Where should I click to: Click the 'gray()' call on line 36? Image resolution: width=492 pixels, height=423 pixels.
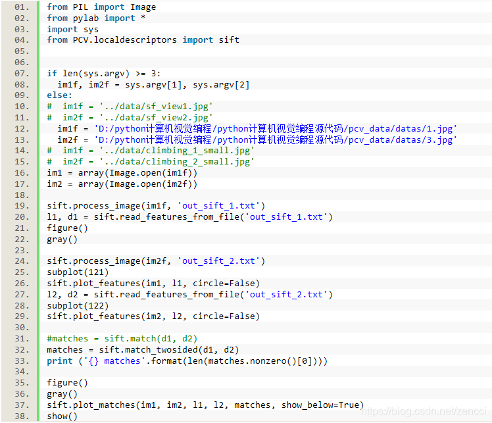coord(62,394)
